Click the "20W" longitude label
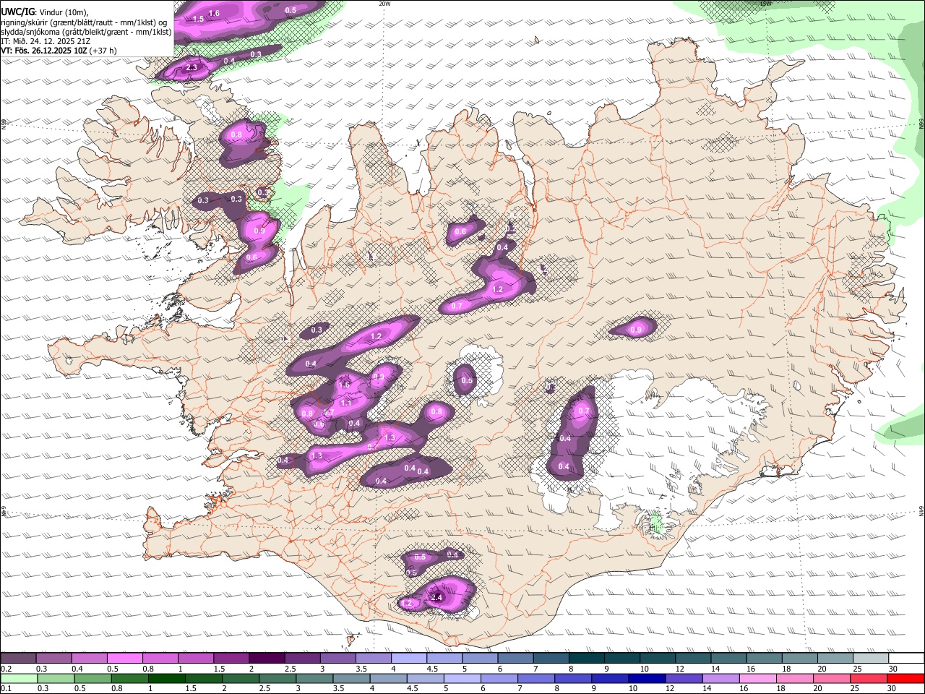The image size is (925, 694). [x=384, y=4]
